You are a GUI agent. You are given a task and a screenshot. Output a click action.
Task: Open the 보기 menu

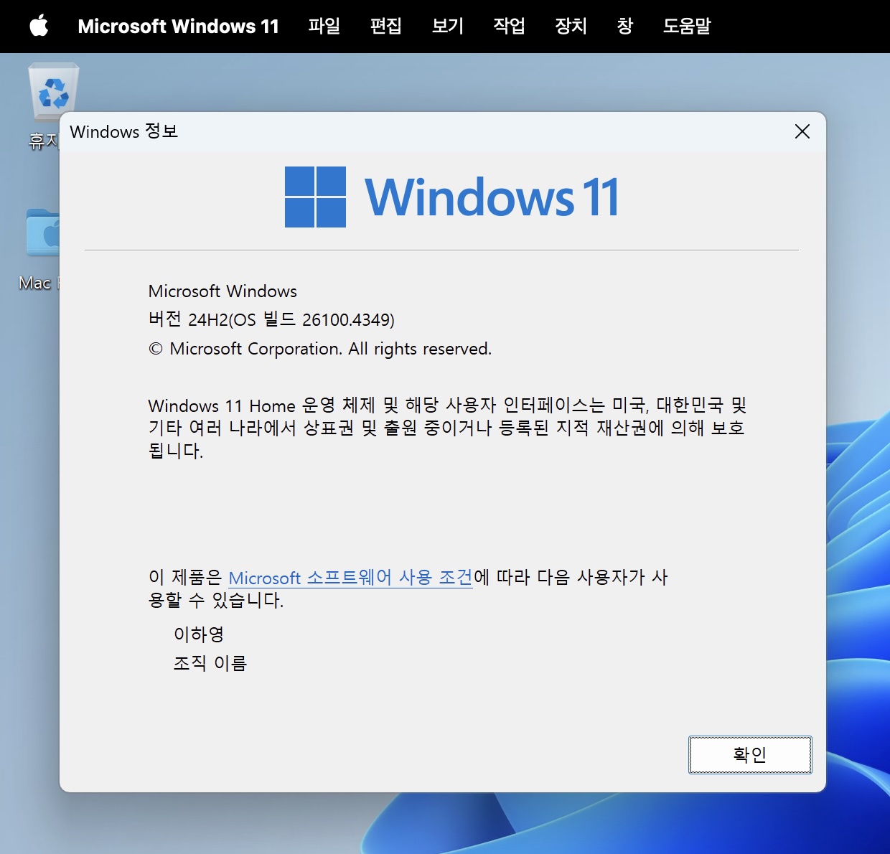448,27
